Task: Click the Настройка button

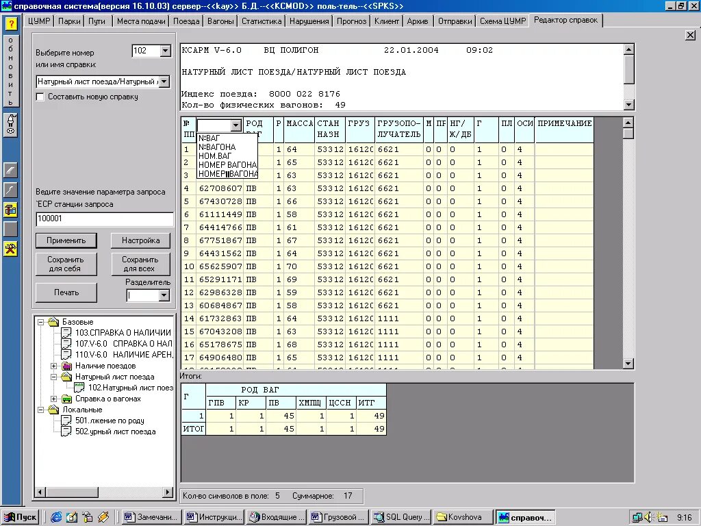Action: [x=141, y=240]
